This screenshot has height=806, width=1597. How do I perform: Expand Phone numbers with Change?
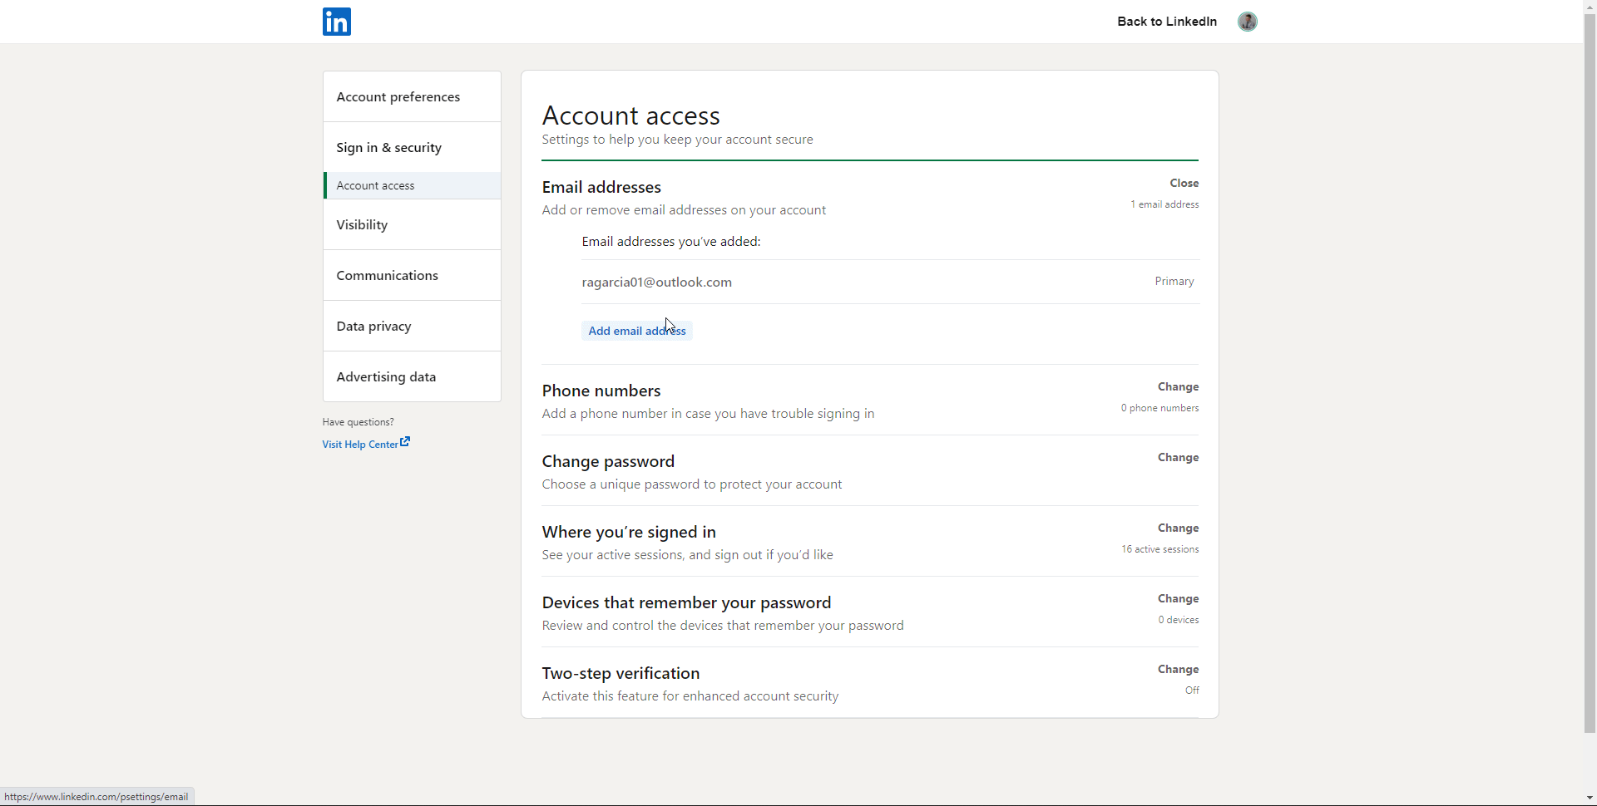click(1178, 387)
